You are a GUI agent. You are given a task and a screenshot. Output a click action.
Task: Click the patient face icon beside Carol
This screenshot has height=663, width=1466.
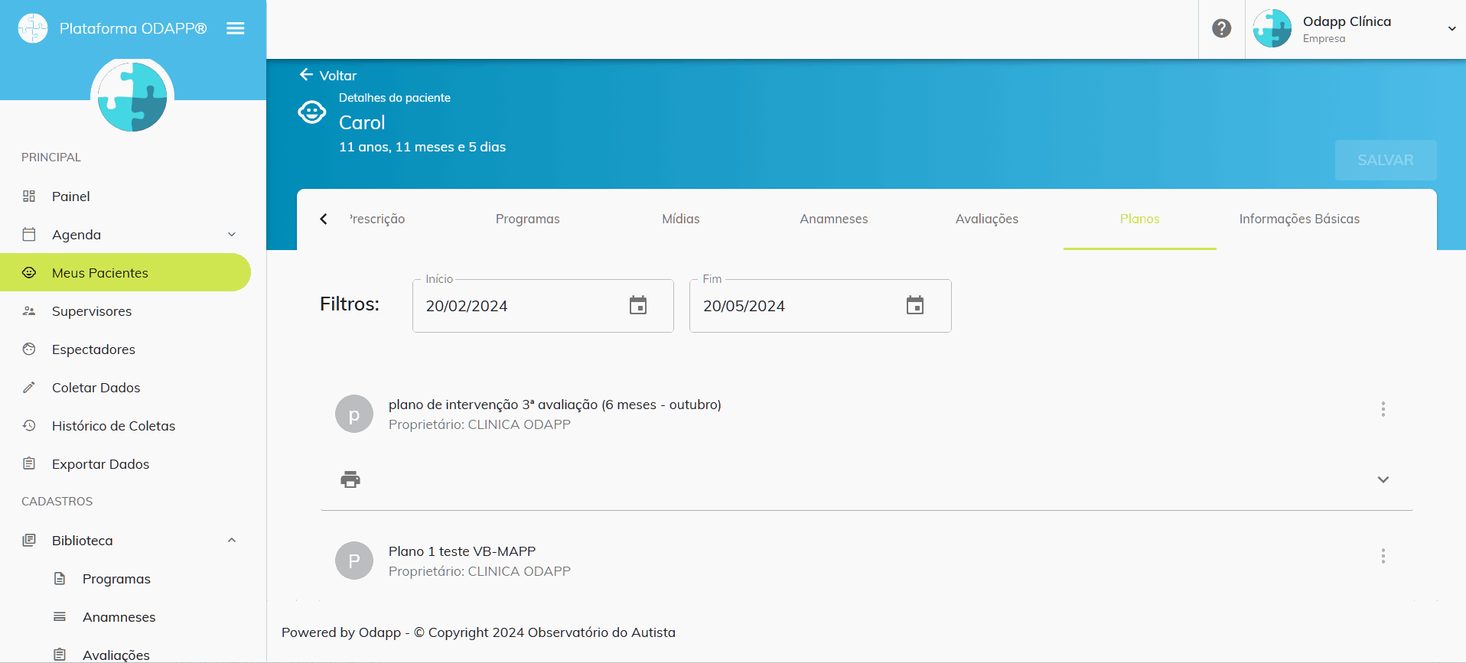pyautogui.click(x=312, y=112)
